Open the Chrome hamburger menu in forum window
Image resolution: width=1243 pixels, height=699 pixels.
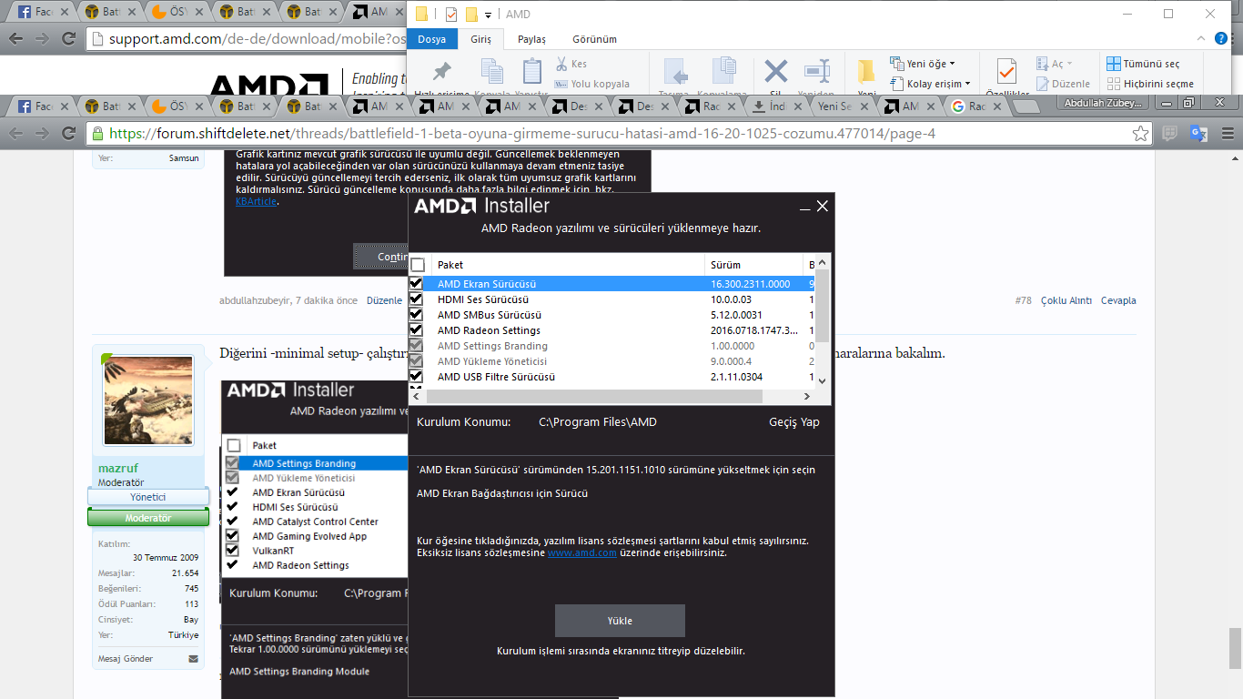1227,134
